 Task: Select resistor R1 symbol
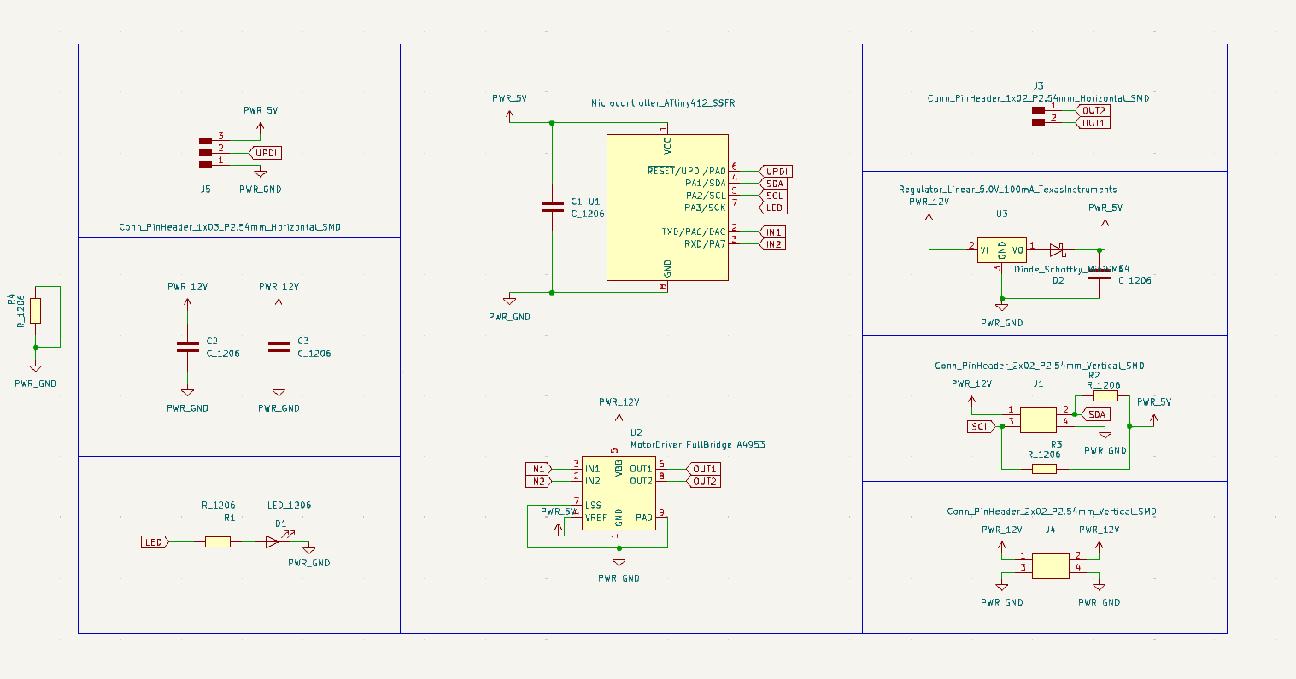pos(218,541)
